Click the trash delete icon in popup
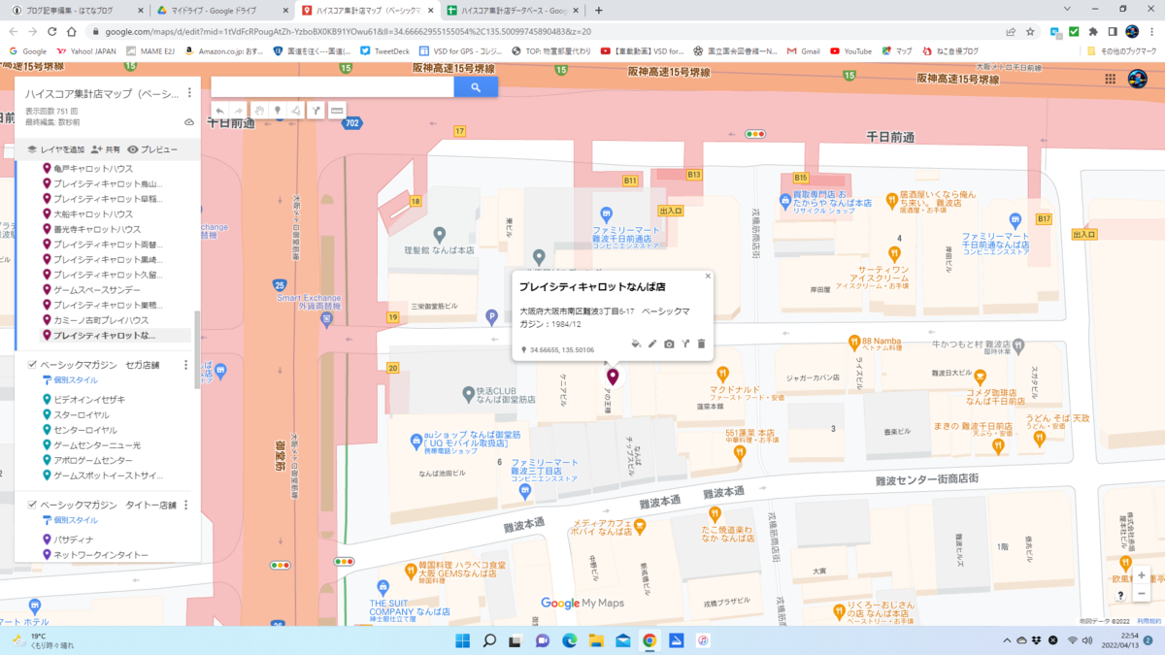Screen dimensions: 1165x655 click(x=701, y=344)
